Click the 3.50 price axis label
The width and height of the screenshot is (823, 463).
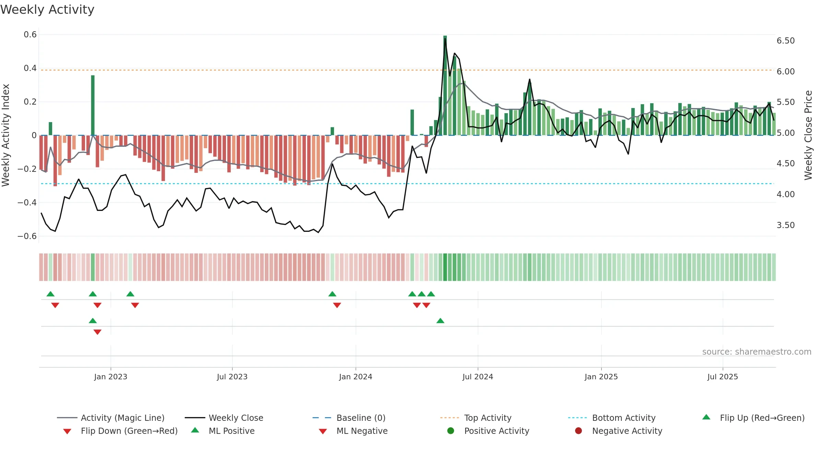point(786,225)
